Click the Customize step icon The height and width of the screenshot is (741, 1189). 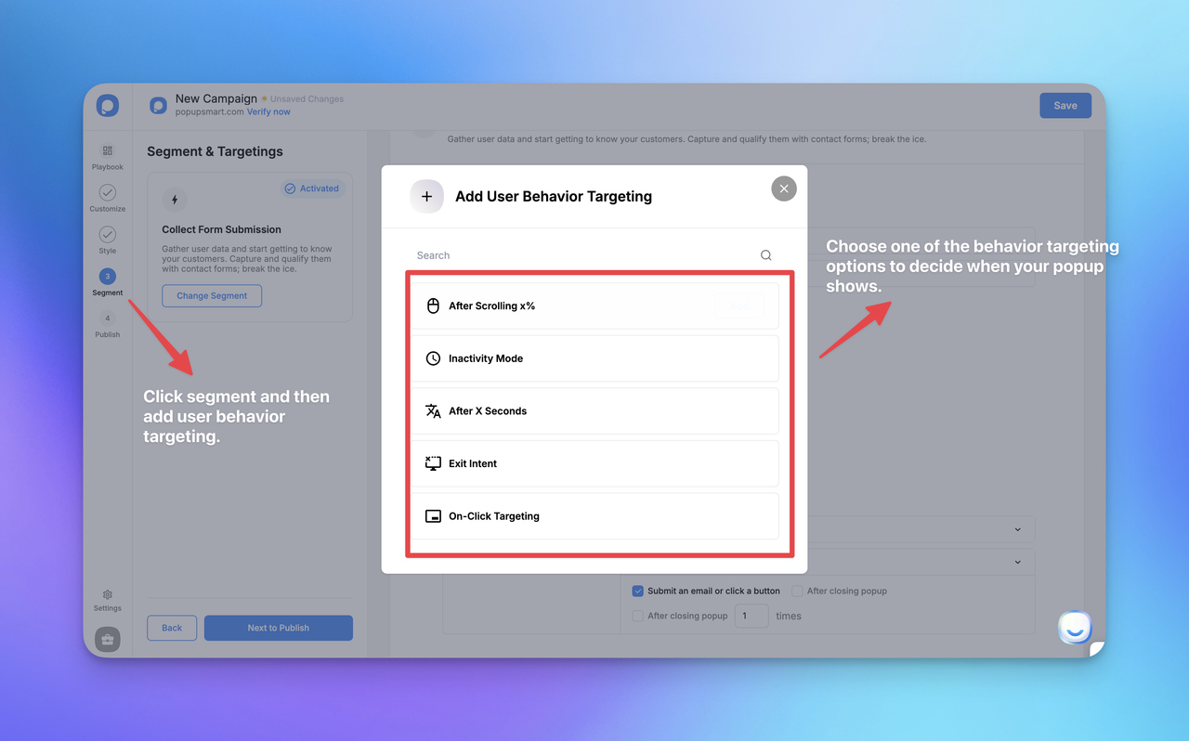coord(107,195)
